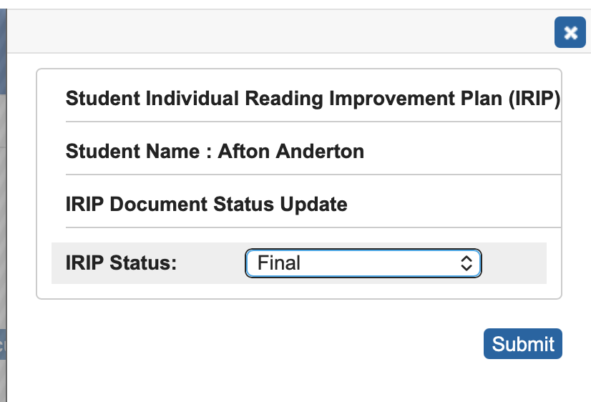Click the 'IRIP Status:' field label
This screenshot has height=402, width=591.
(x=121, y=263)
